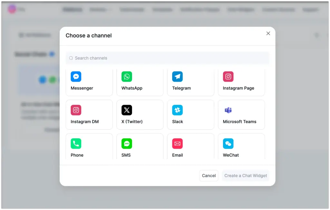Screen dimensions: 330x210
Task: Click the Phone label text
Action: [77, 155]
